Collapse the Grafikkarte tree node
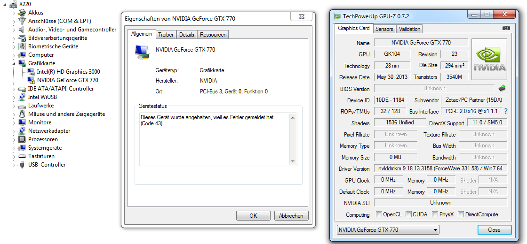The image size is (527, 244). coord(14,63)
